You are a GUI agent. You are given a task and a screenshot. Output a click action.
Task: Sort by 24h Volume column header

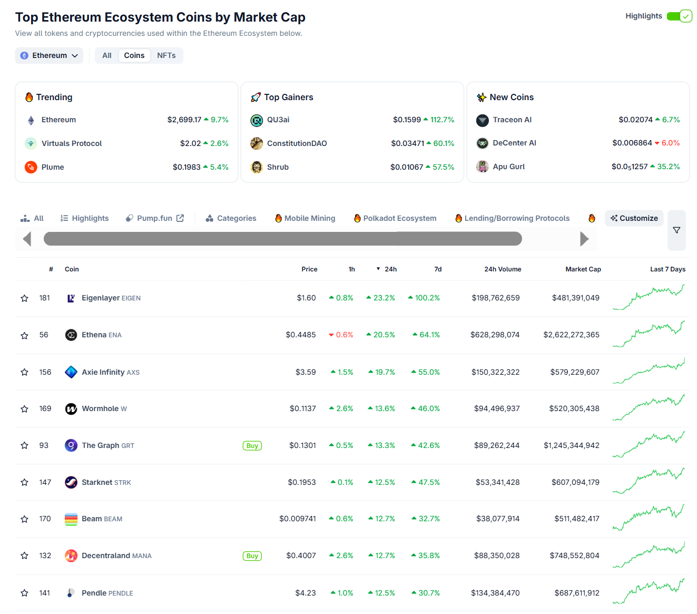503,269
